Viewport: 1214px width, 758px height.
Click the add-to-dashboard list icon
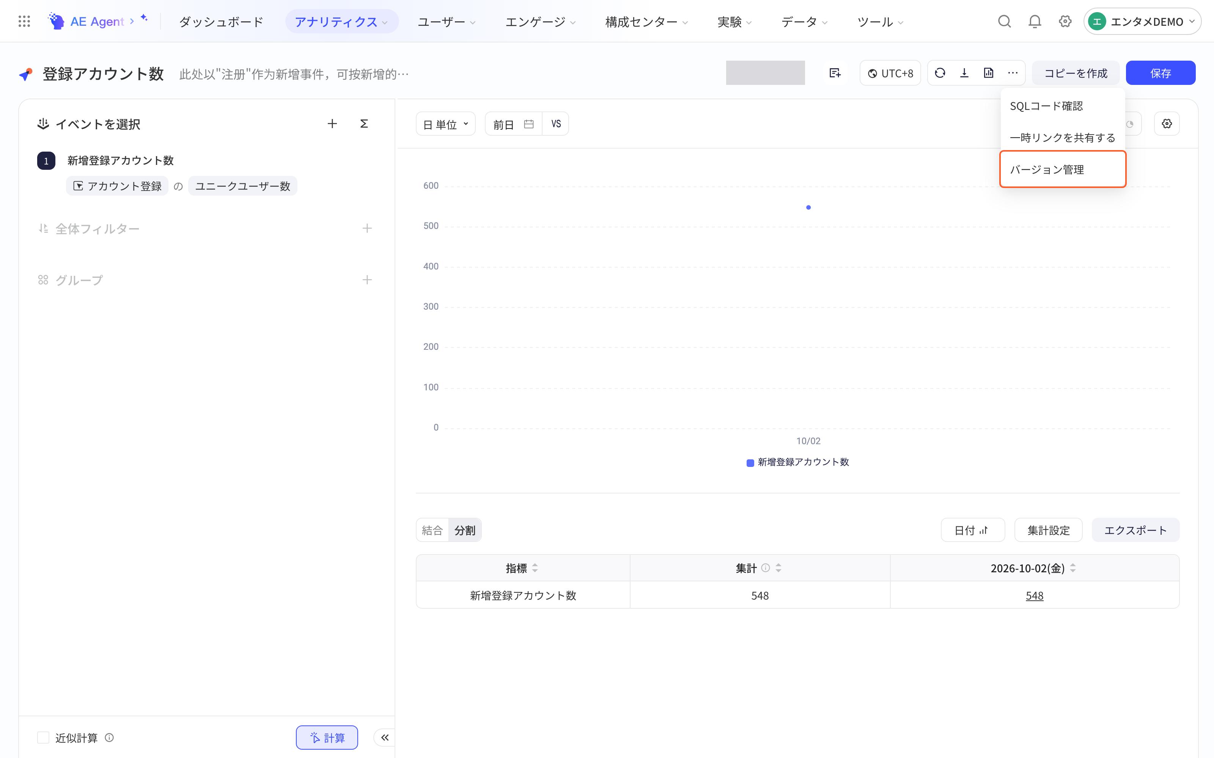coord(835,73)
